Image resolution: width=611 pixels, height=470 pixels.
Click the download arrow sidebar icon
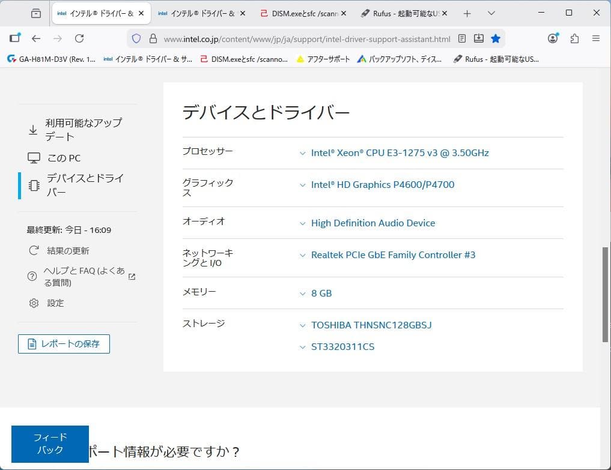[33, 130]
